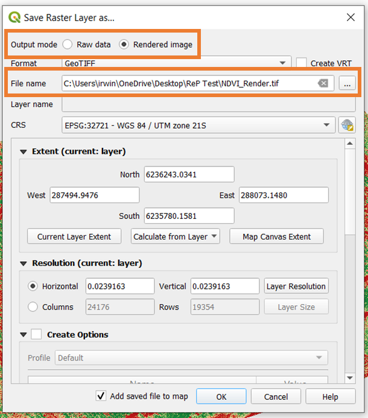Image resolution: width=368 pixels, height=418 pixels.
Task: Open Calculate from Layer dropdown
Action: (176, 236)
